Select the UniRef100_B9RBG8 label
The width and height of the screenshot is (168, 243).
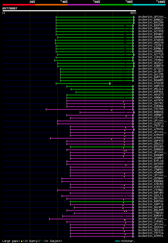151,150
